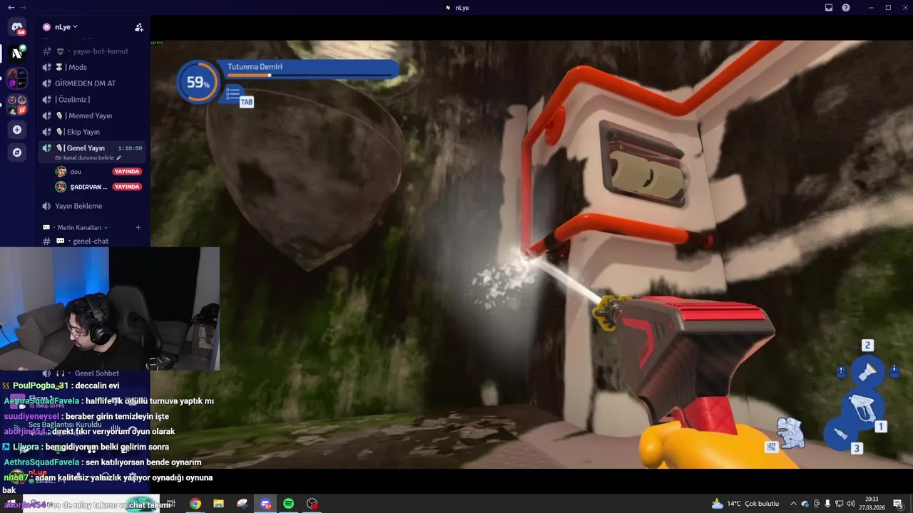The image size is (913, 513).
Task: Click the Meet Now tray icon
Action: click(x=817, y=504)
